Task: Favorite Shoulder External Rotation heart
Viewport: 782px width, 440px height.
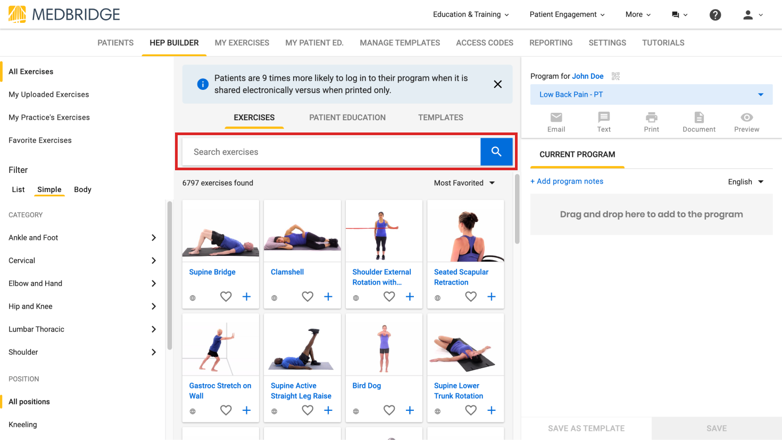Action: pos(389,296)
